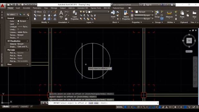Toggle layer freeze sun icon
Viewport: 199px width, 112px height.
coord(84,12)
